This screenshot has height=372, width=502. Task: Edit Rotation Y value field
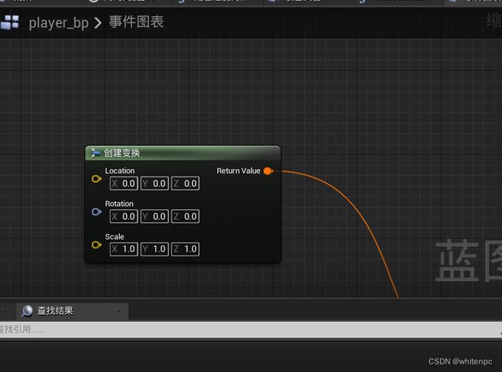[x=154, y=217]
